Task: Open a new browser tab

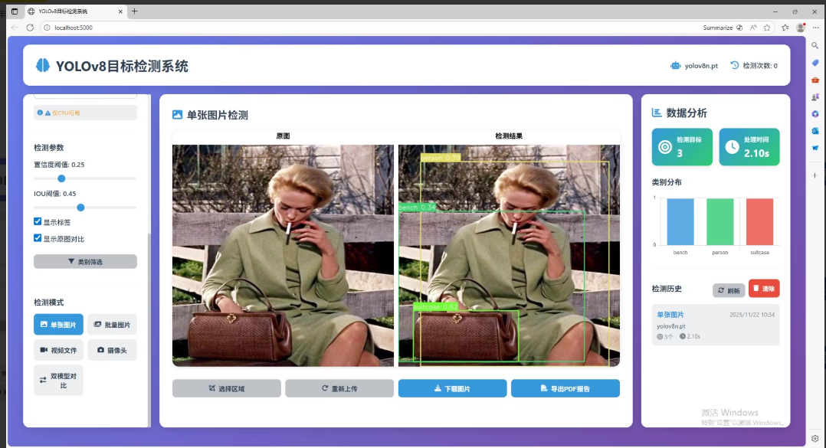Action: (134, 11)
